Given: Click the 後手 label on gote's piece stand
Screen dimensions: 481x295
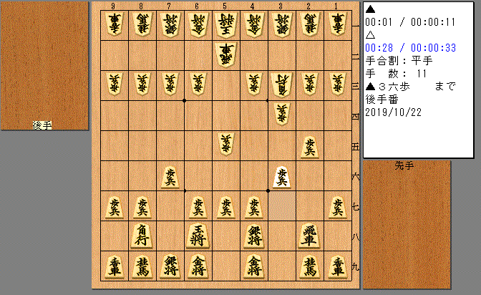Looking at the screenshot, I should (x=42, y=125).
